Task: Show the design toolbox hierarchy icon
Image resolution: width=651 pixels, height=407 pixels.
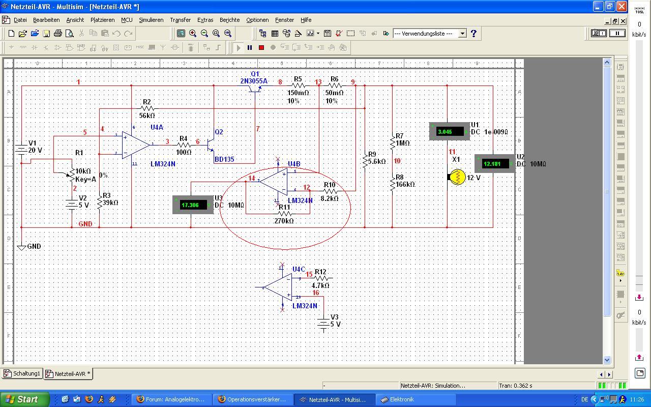Action: 263,34
